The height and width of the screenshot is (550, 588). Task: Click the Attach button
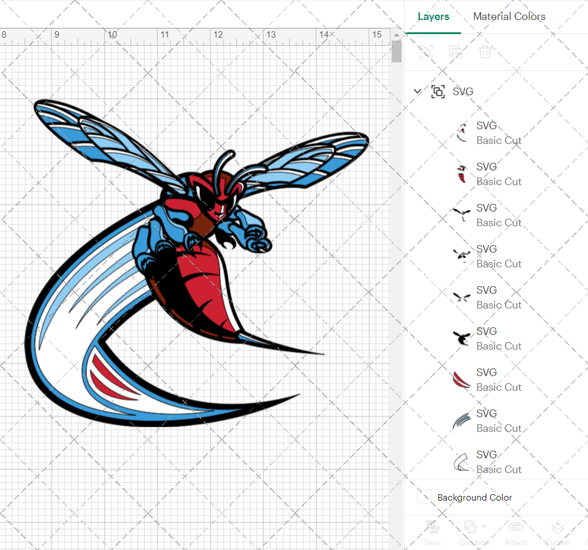(x=516, y=533)
